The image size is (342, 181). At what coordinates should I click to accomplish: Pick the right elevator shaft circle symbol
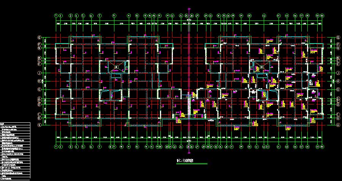click(x=262, y=67)
